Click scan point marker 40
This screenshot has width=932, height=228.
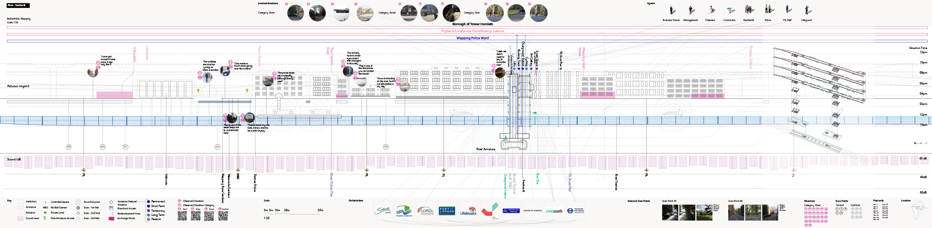click(103, 147)
